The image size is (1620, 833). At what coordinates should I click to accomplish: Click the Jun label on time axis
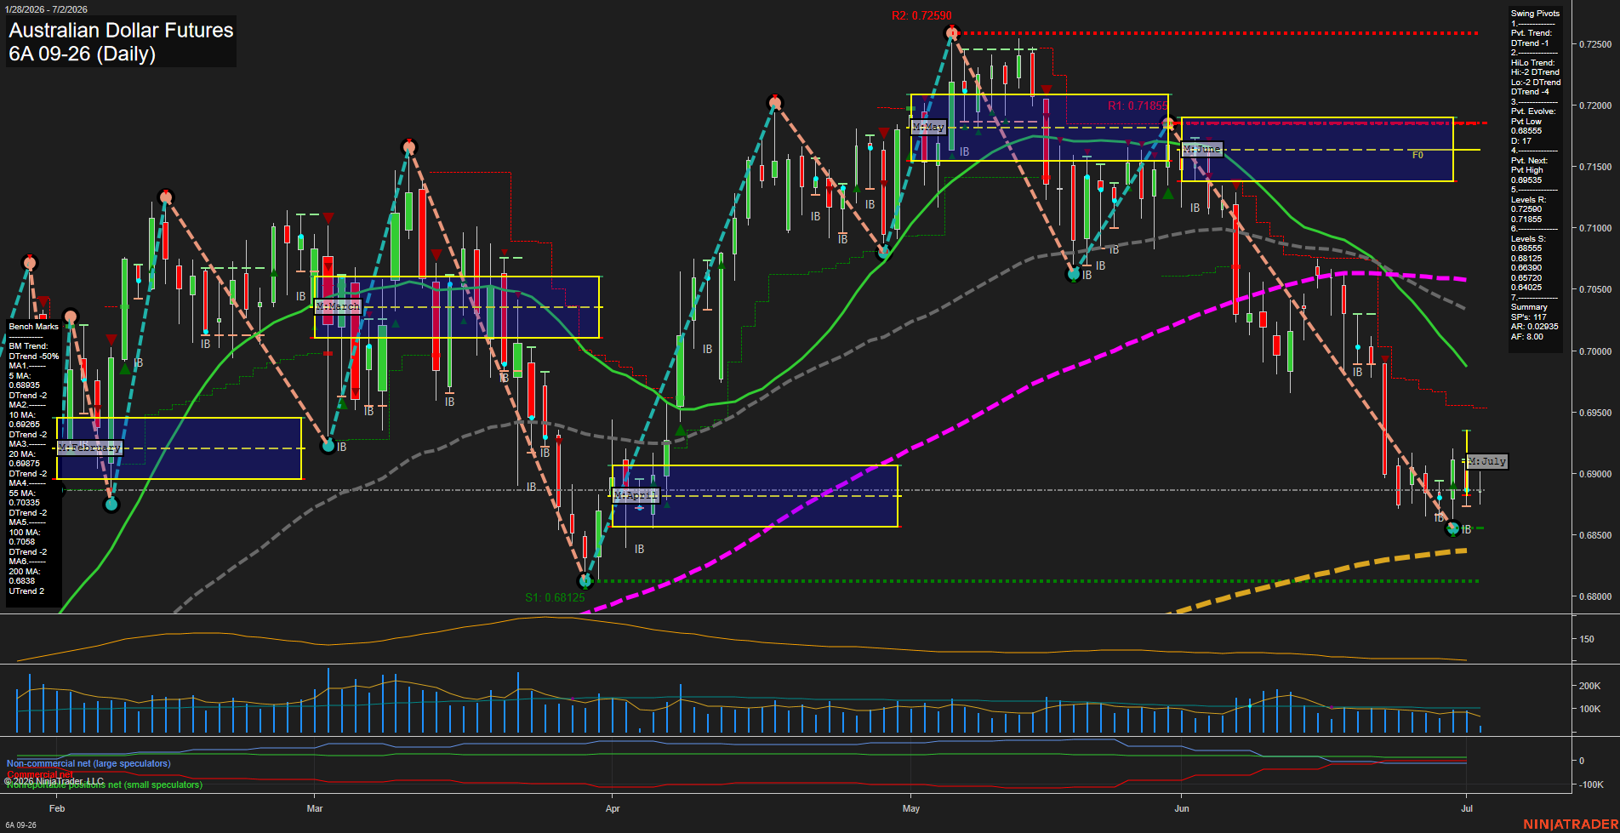coord(1181,808)
